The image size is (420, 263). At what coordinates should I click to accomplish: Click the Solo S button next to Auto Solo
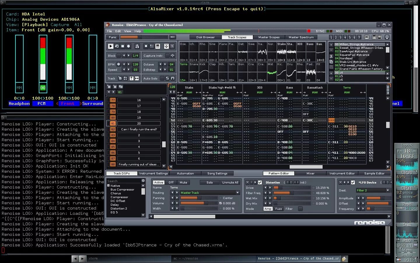click(x=167, y=78)
